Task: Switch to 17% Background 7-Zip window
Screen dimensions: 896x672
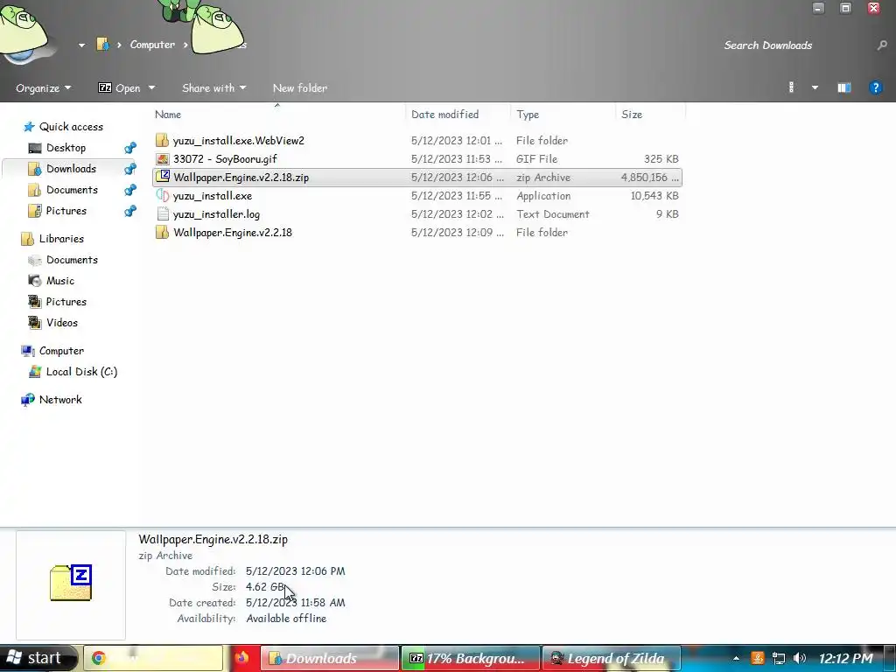Action: (470, 658)
